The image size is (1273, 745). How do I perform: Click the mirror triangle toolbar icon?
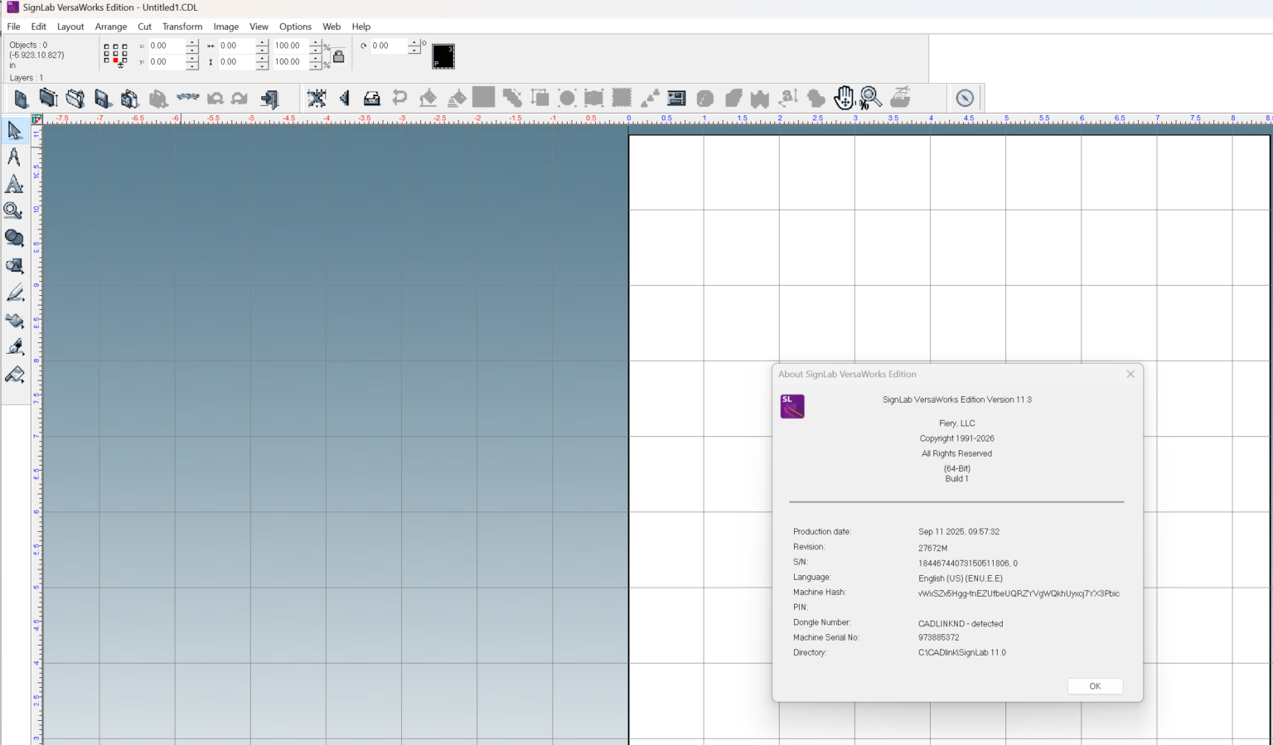click(x=344, y=99)
